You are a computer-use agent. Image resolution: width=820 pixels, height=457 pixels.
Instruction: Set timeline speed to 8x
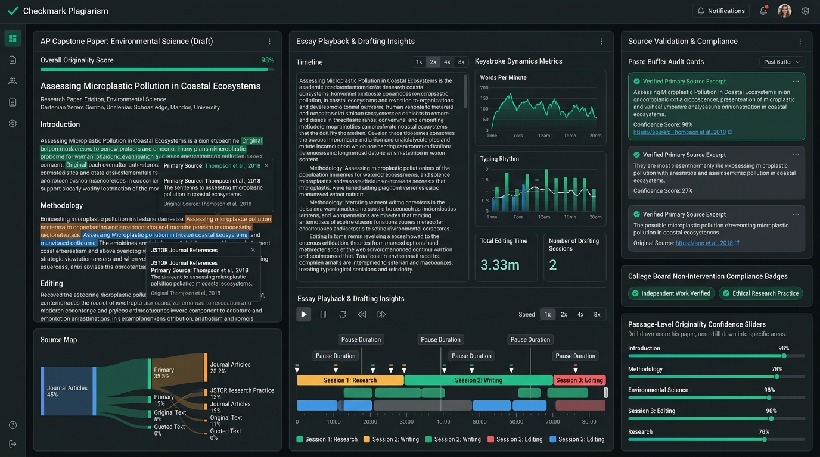[461, 62]
